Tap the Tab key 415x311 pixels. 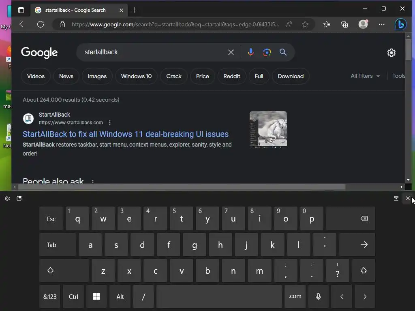pos(58,245)
